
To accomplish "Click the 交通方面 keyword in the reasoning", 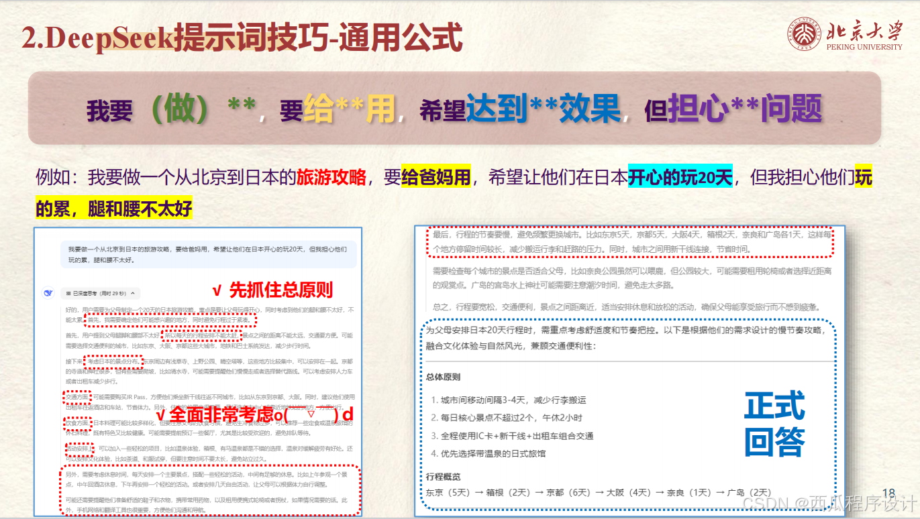I will pos(76,397).
